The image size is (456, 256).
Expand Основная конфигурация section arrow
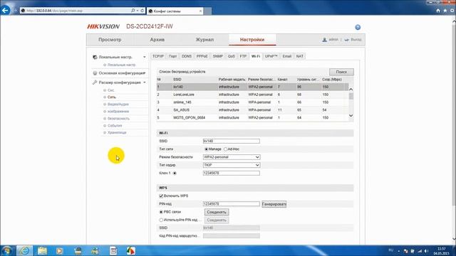144,73
